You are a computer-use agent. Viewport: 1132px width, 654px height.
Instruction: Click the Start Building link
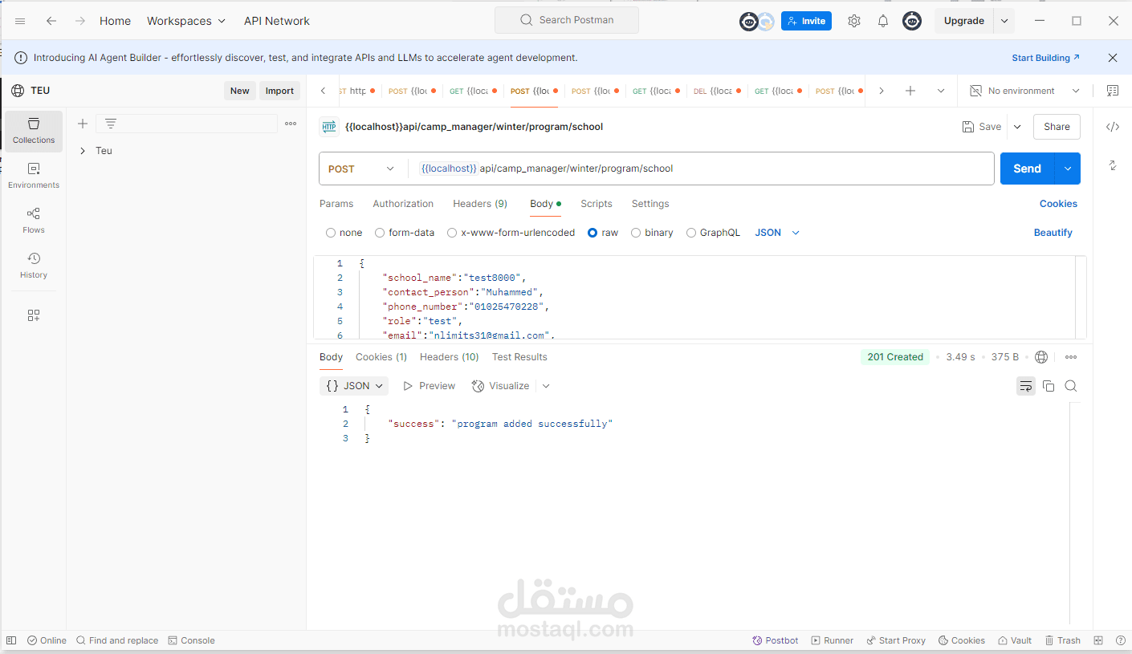click(1045, 58)
